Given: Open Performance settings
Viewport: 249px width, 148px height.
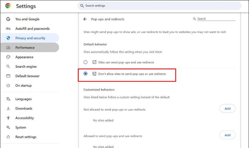Looking at the screenshot, I should 30,47.
